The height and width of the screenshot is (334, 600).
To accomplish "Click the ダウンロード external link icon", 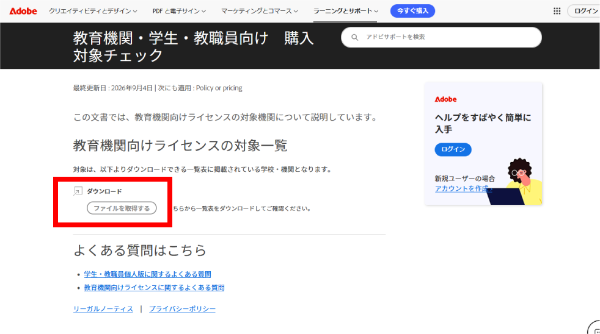I will (x=78, y=191).
